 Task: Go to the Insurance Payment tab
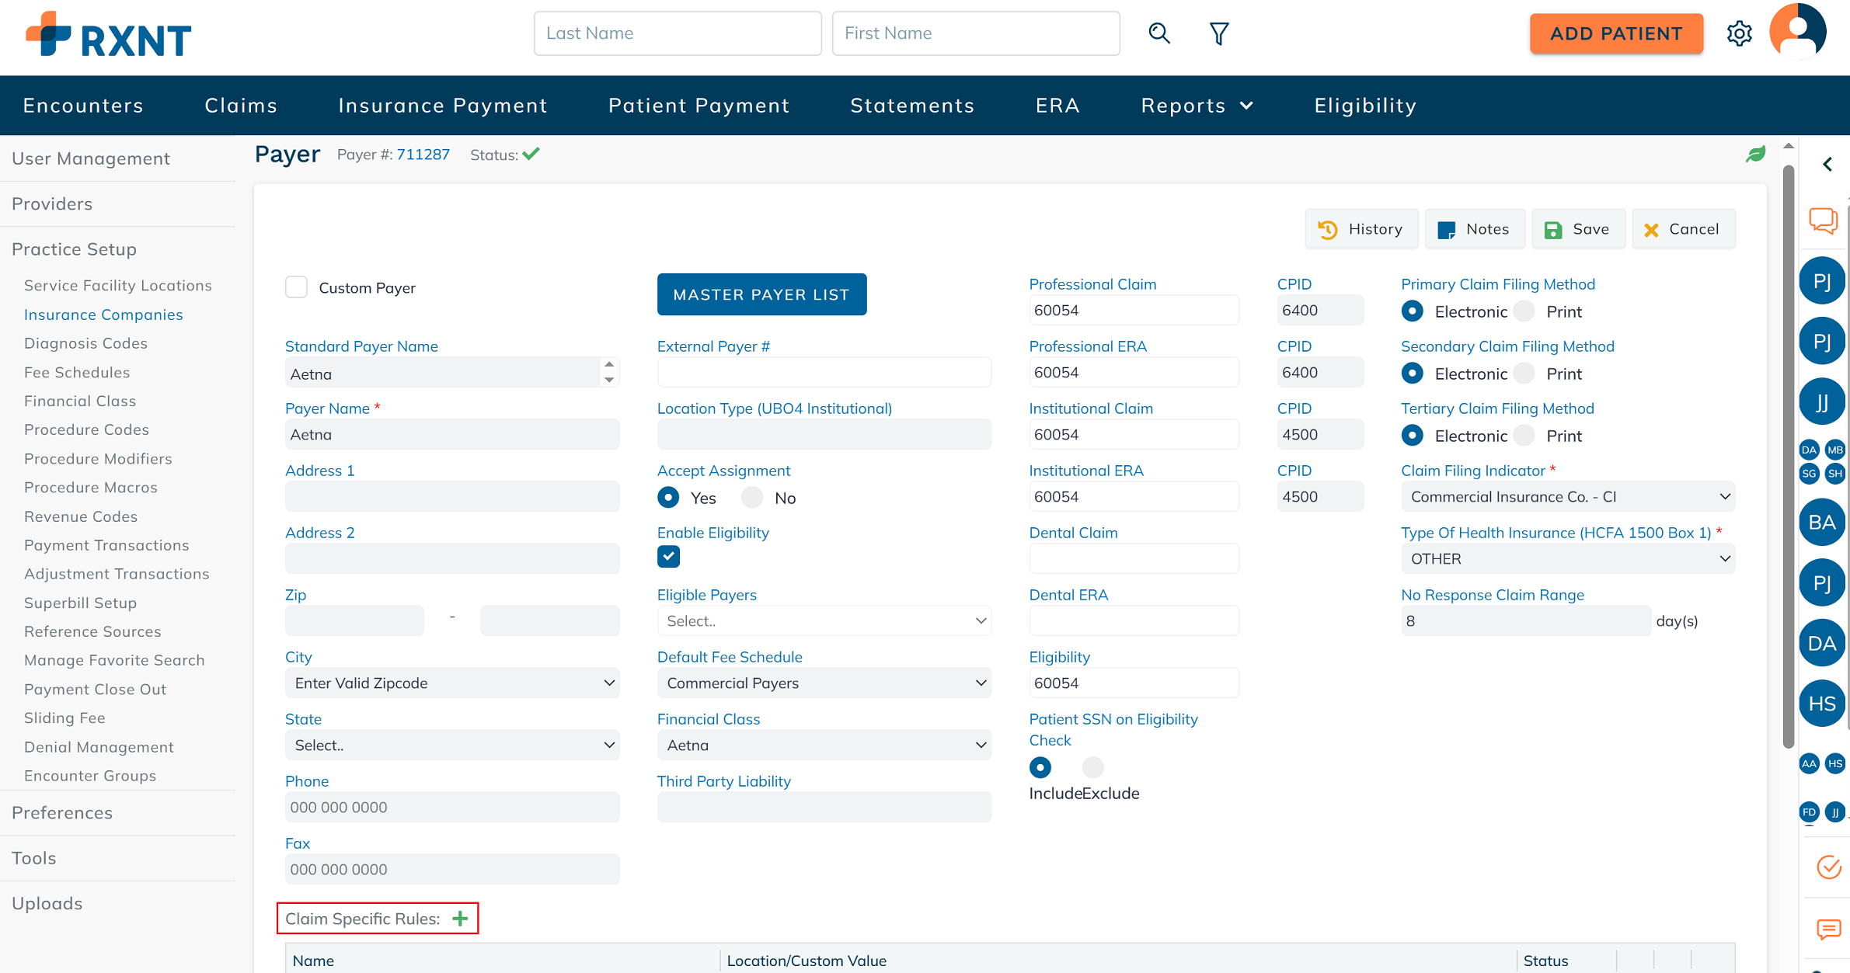tap(443, 106)
